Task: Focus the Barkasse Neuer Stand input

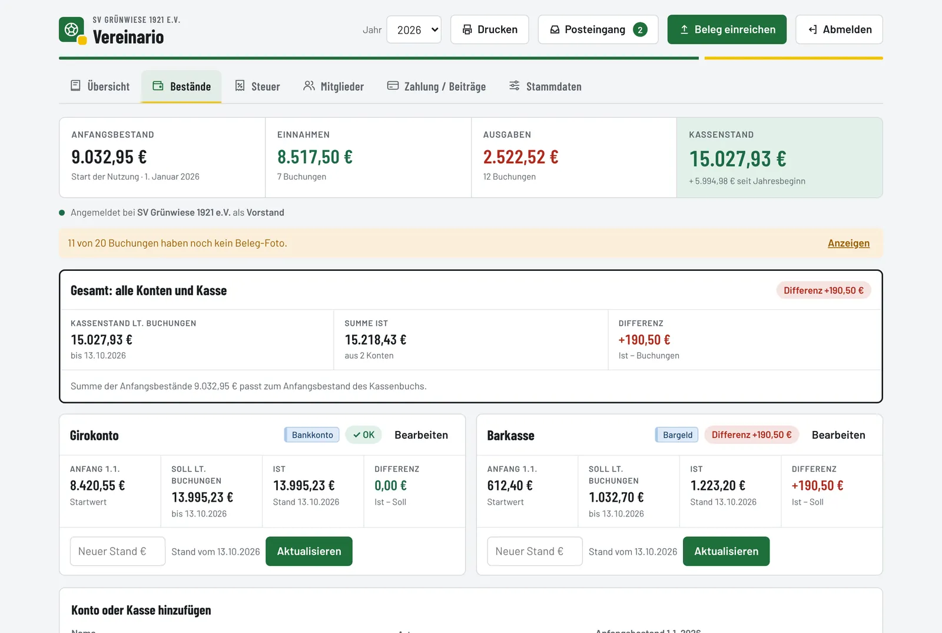Action: 535,551
